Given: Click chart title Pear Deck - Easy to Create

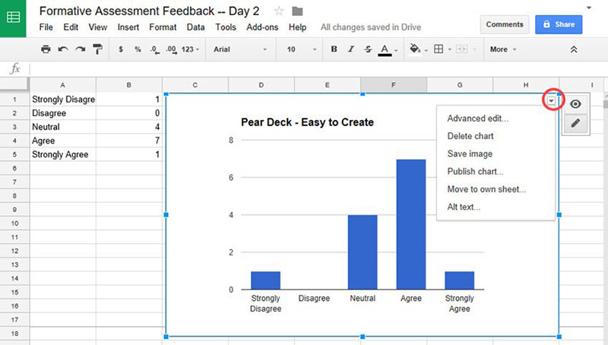Looking at the screenshot, I should pyautogui.click(x=307, y=122).
